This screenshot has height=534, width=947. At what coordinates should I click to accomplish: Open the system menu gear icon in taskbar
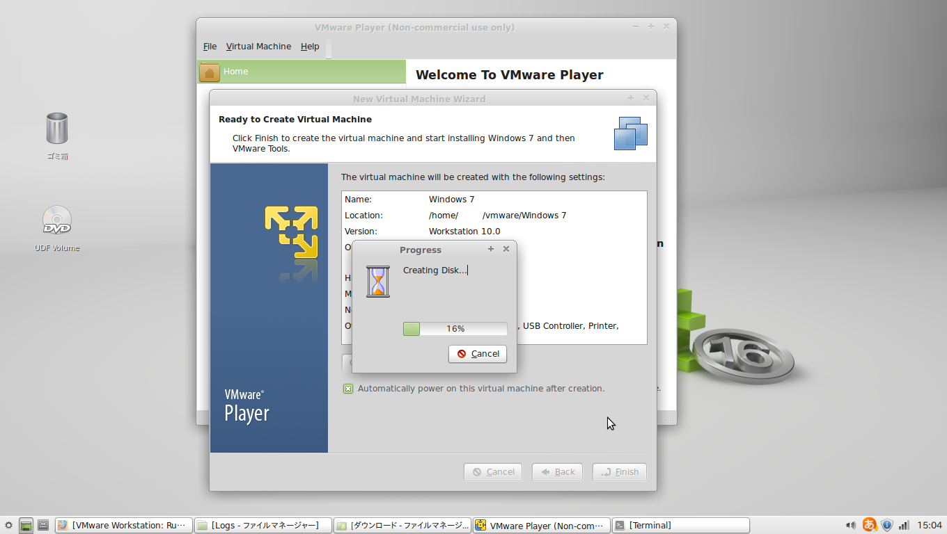click(8, 526)
